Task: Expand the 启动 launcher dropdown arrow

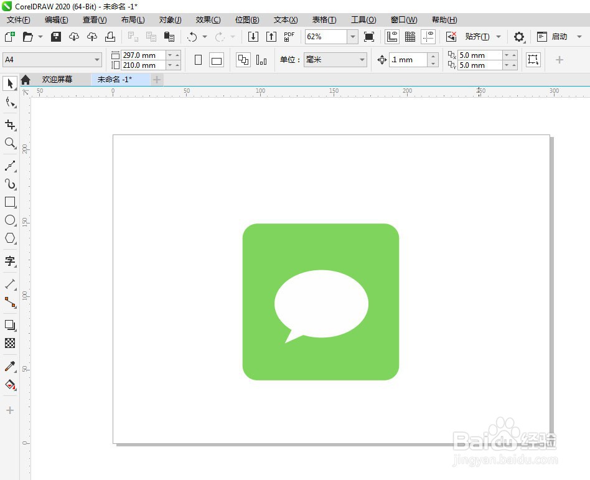Action: [x=579, y=37]
